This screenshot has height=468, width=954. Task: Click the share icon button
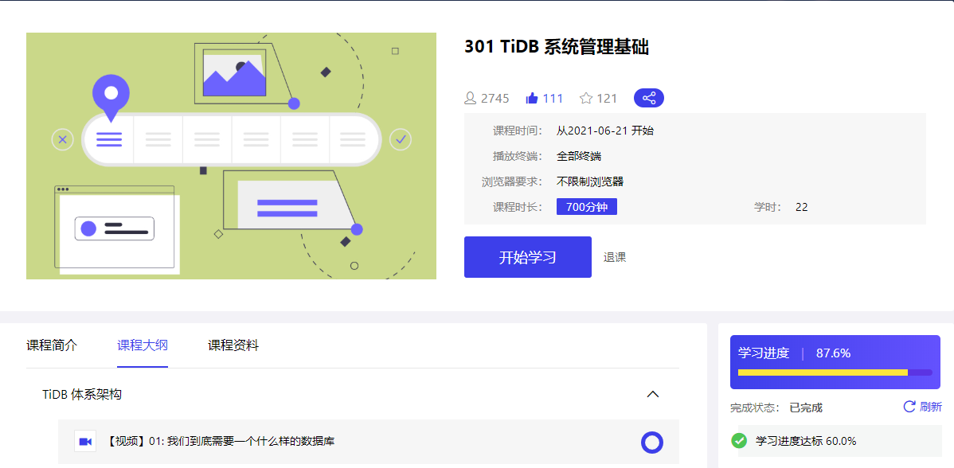[648, 98]
